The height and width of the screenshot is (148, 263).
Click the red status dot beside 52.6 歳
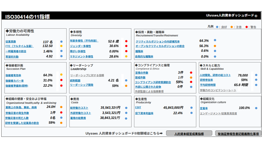[126, 41]
